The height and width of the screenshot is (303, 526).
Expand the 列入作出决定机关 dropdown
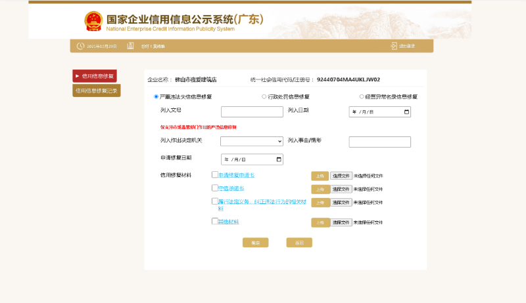(x=252, y=142)
